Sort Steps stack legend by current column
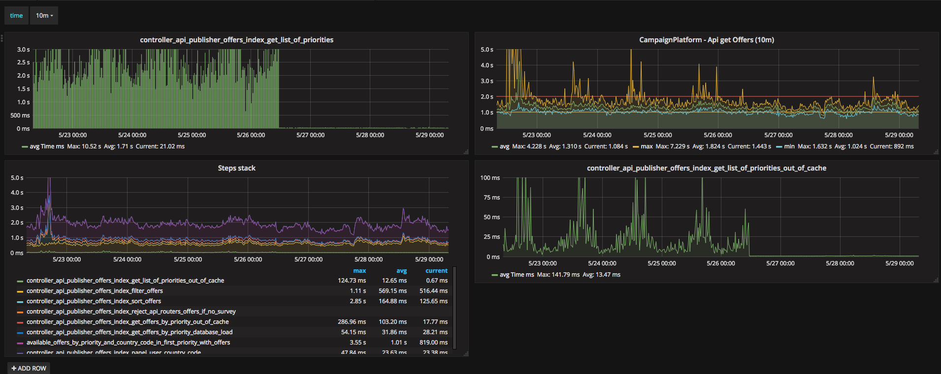 click(436, 271)
